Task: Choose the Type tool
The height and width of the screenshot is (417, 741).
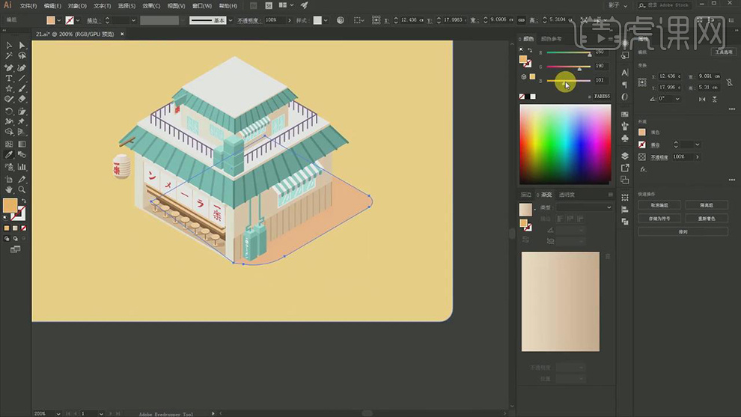Action: 9,78
